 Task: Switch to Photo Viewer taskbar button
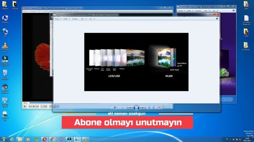point(77,139)
